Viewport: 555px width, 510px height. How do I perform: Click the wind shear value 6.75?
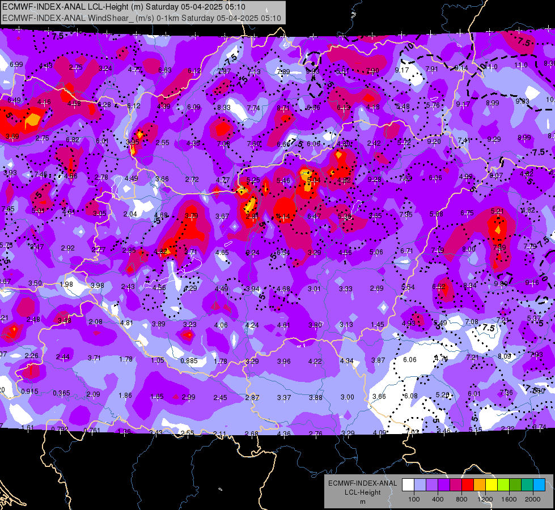tap(467, 212)
